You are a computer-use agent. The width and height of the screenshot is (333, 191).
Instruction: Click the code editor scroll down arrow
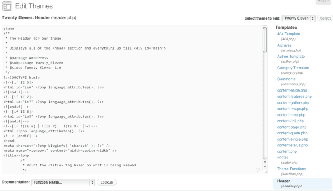[265, 166]
